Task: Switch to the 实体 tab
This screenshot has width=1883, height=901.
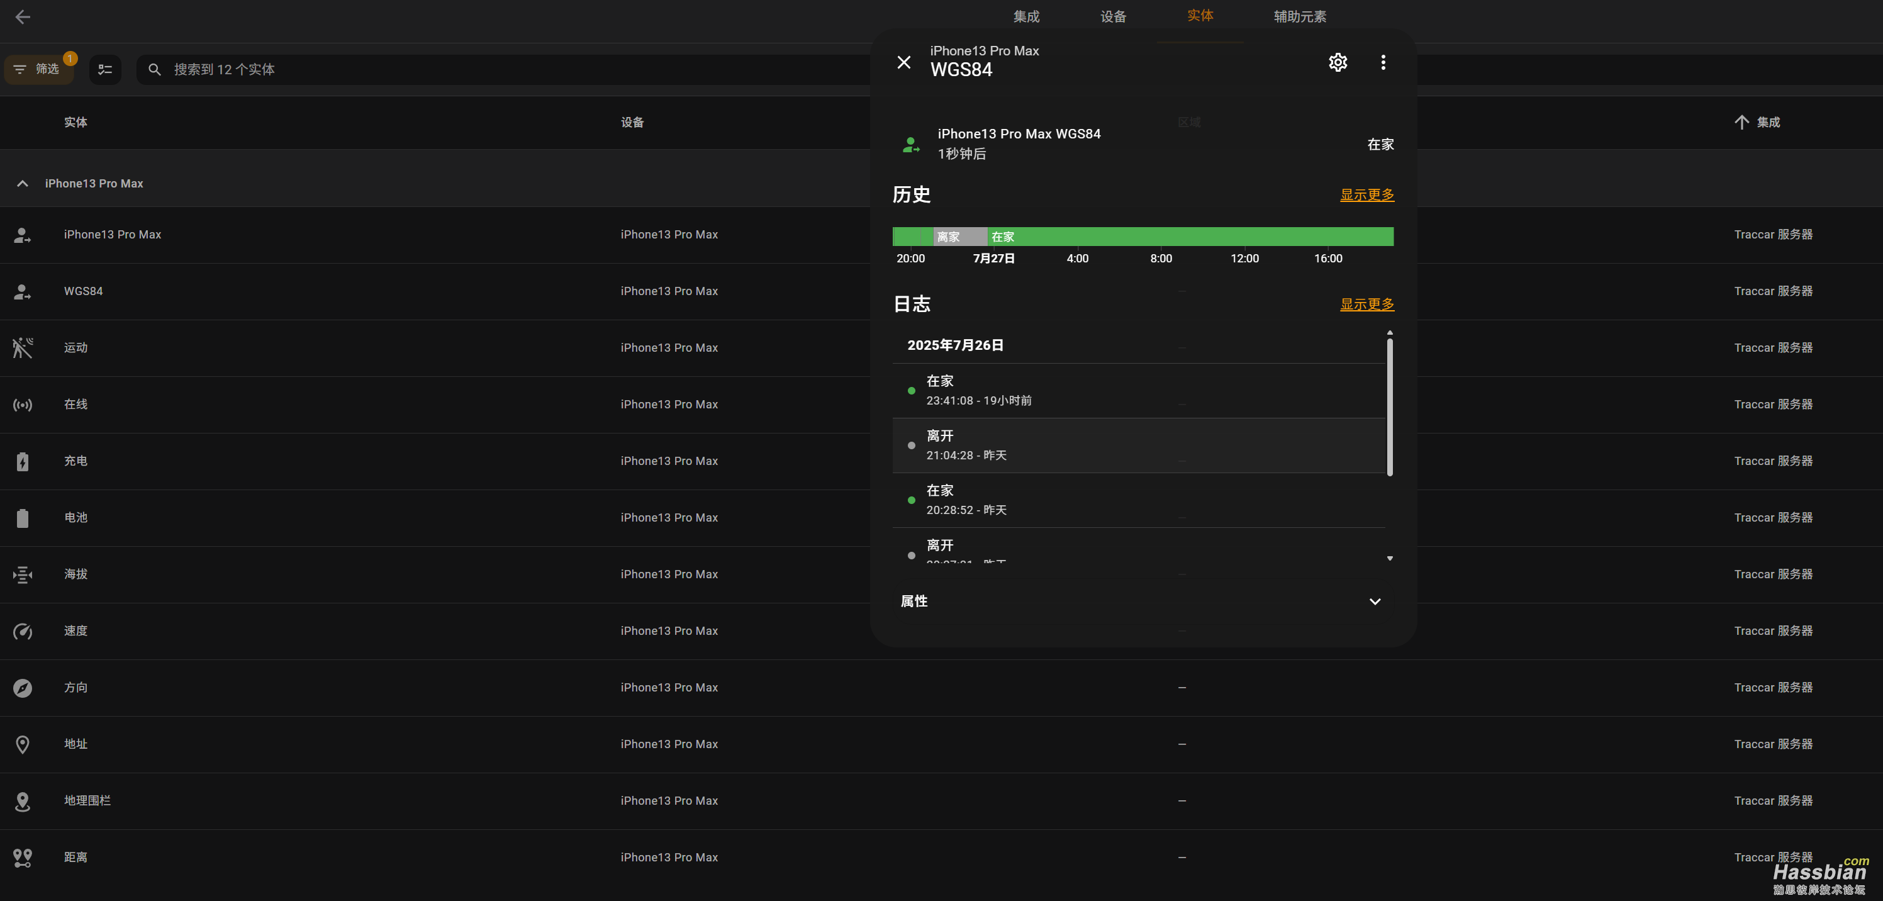Action: click(1200, 15)
